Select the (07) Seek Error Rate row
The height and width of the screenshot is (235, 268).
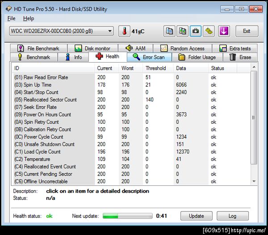[x=131, y=107]
